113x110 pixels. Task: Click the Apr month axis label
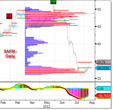coord(32,103)
